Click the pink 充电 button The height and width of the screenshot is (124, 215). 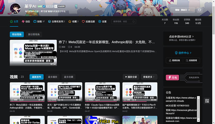[172, 77]
